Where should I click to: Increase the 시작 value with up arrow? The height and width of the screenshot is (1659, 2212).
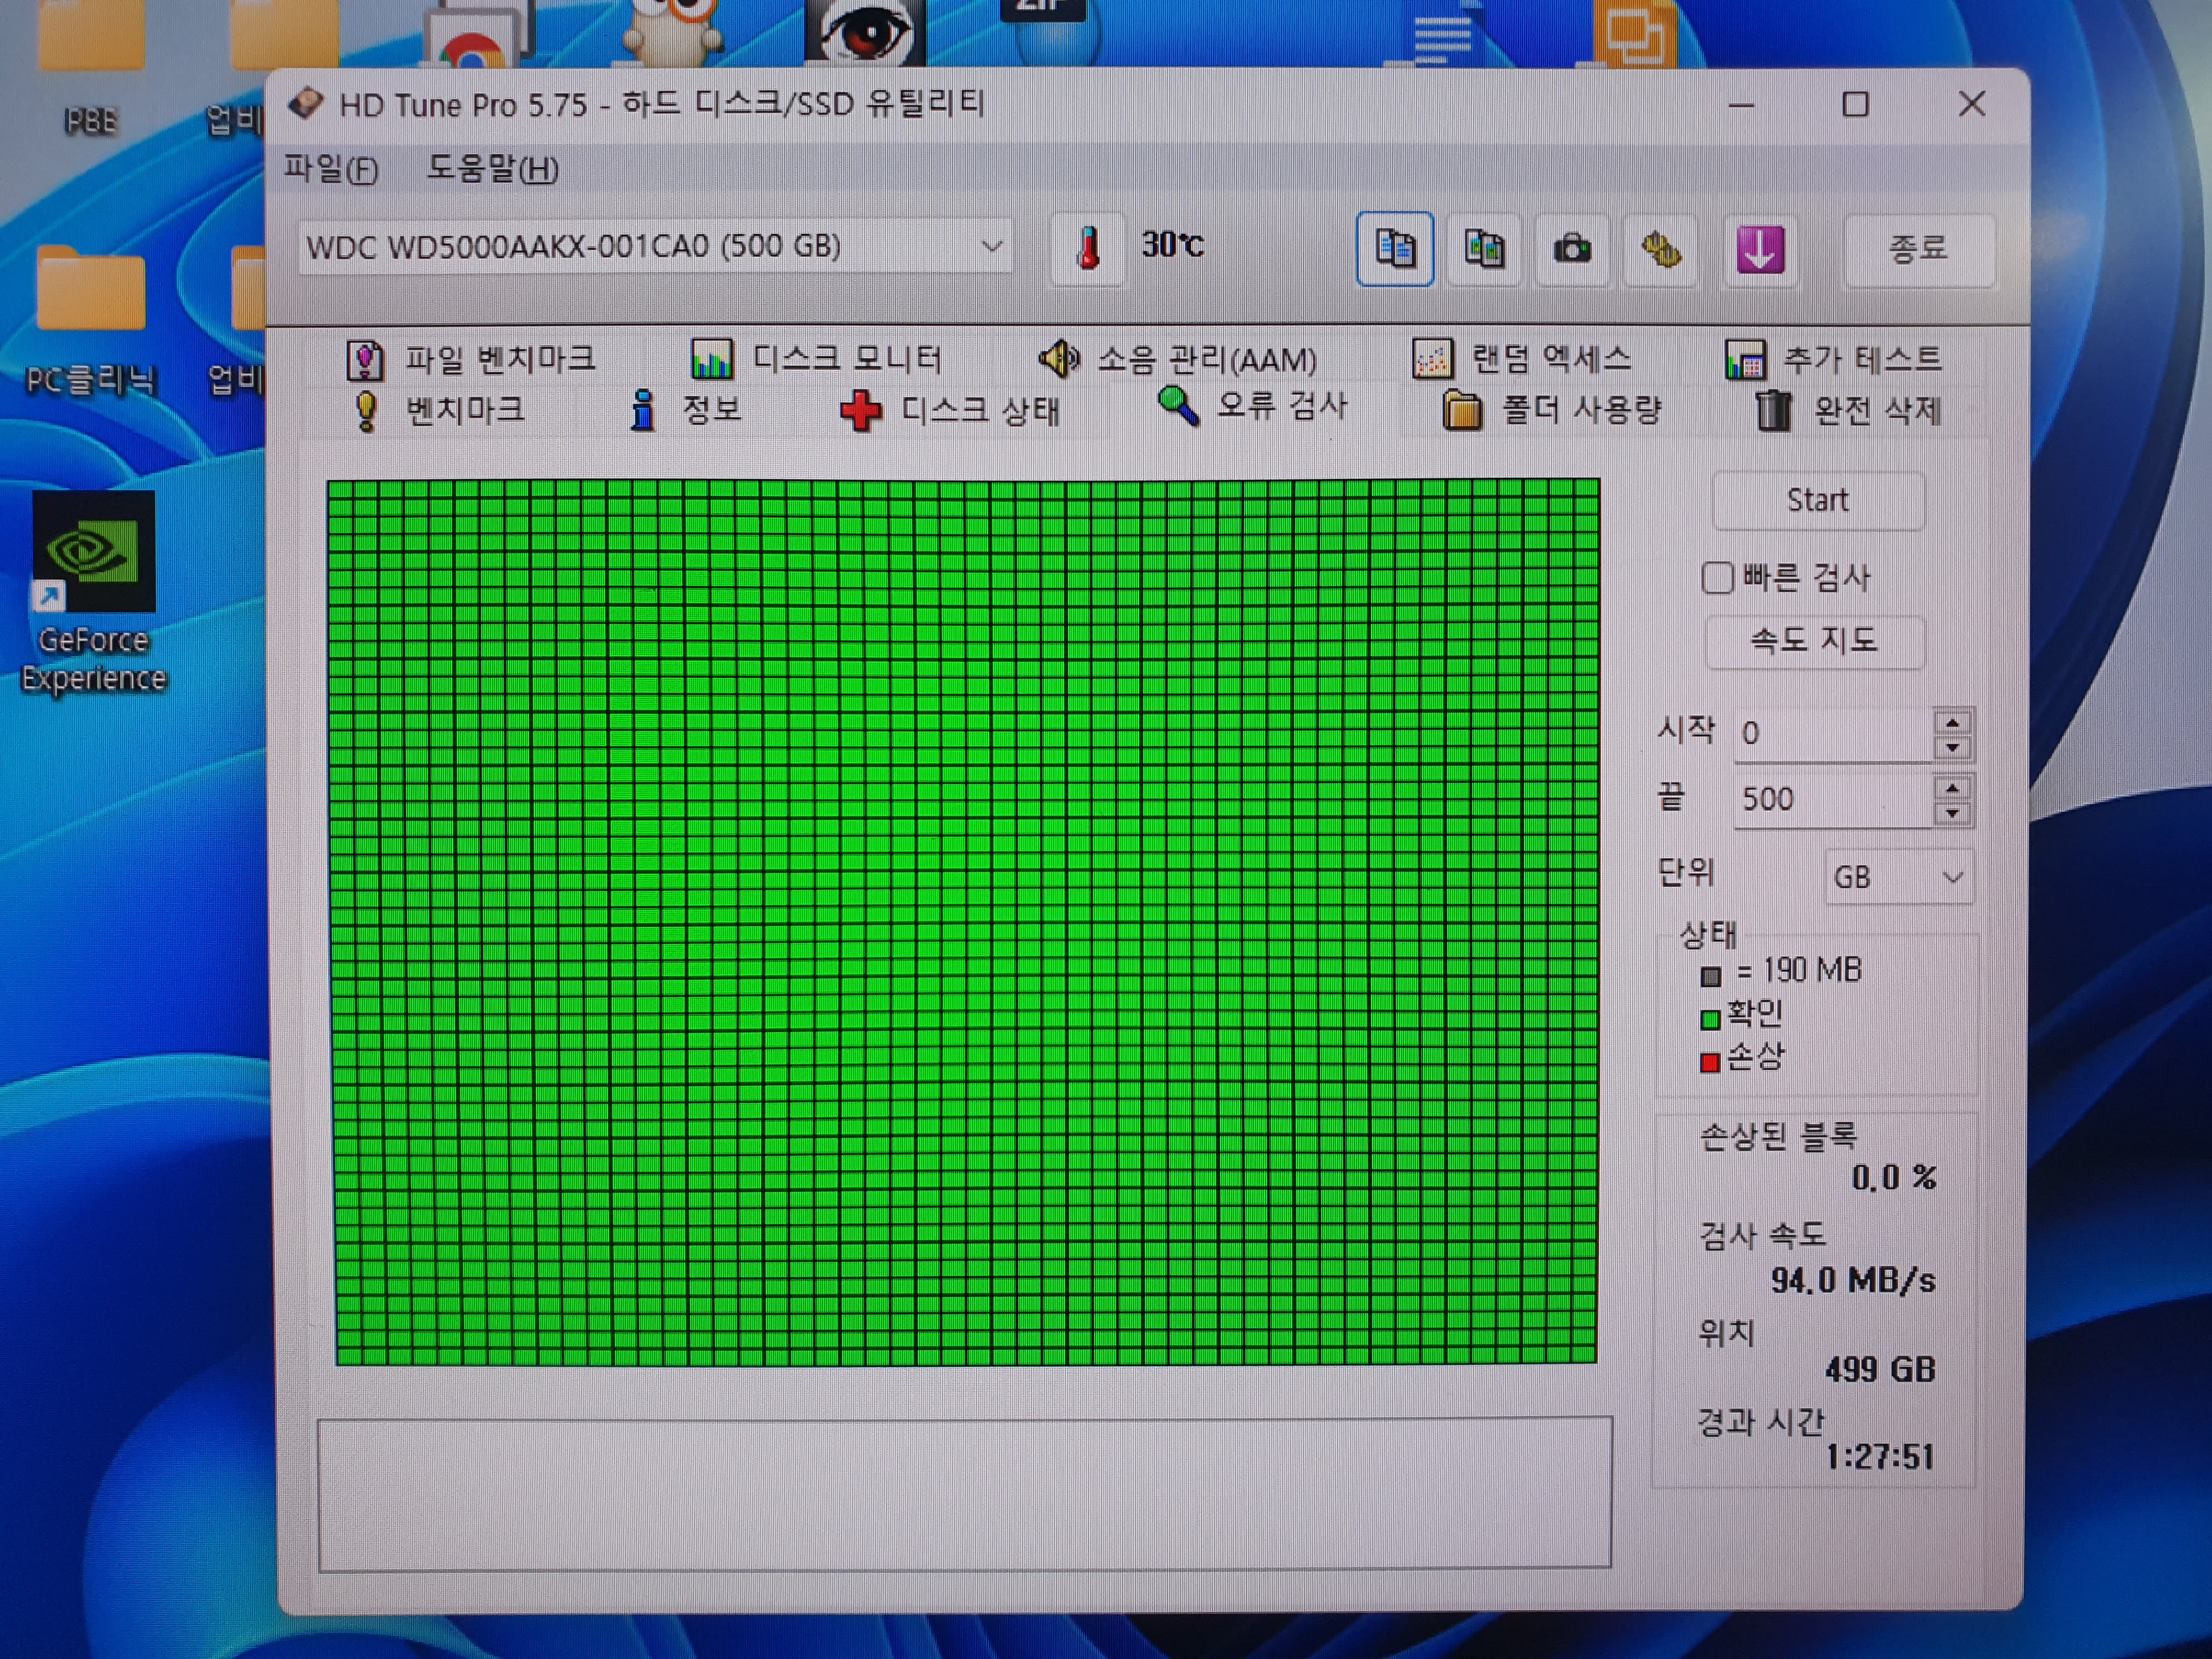1952,722
